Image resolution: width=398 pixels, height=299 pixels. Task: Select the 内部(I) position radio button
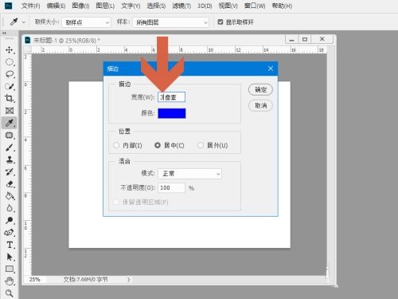[116, 145]
